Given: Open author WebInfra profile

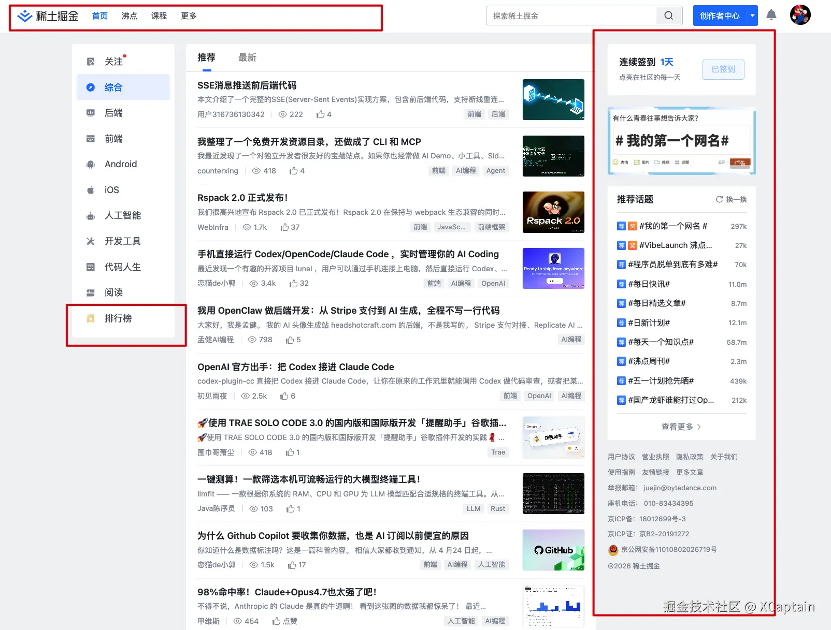Looking at the screenshot, I should click(x=213, y=227).
